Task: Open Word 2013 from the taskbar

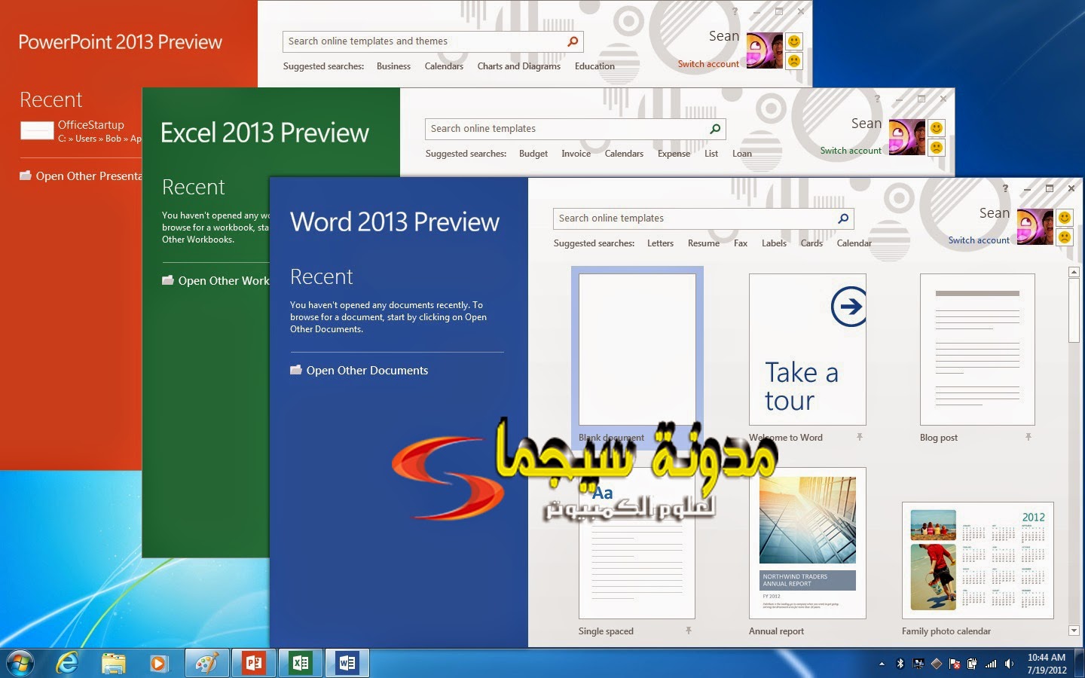Action: pyautogui.click(x=347, y=663)
